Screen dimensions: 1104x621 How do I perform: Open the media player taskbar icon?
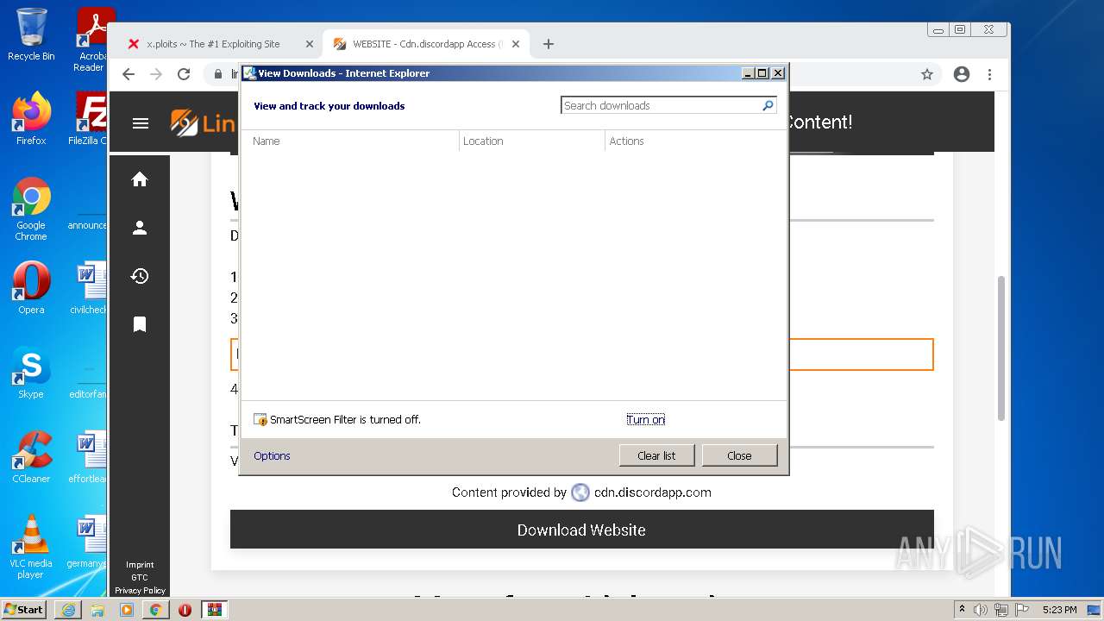point(127,610)
